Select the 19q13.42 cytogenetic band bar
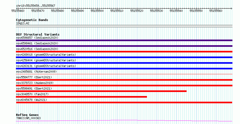The width and height of the screenshot is (240, 124). click(x=124, y=26)
